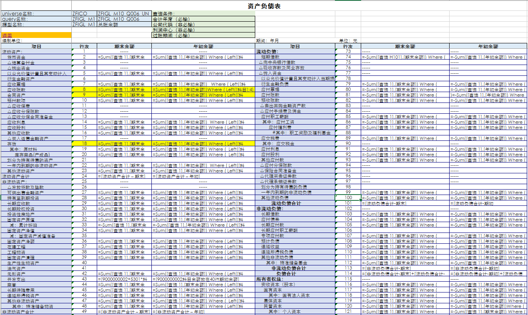This screenshot has width=528, height=315.
Task: Click yellow cell with row number 9
Action: tap(84, 95)
